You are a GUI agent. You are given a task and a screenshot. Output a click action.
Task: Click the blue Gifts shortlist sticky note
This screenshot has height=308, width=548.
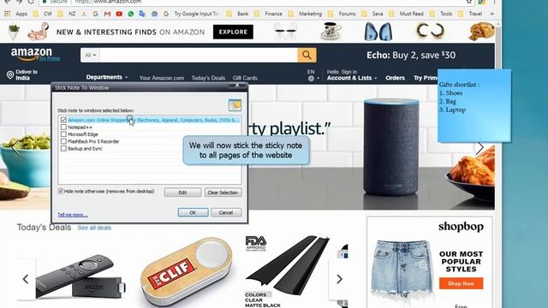point(474,105)
